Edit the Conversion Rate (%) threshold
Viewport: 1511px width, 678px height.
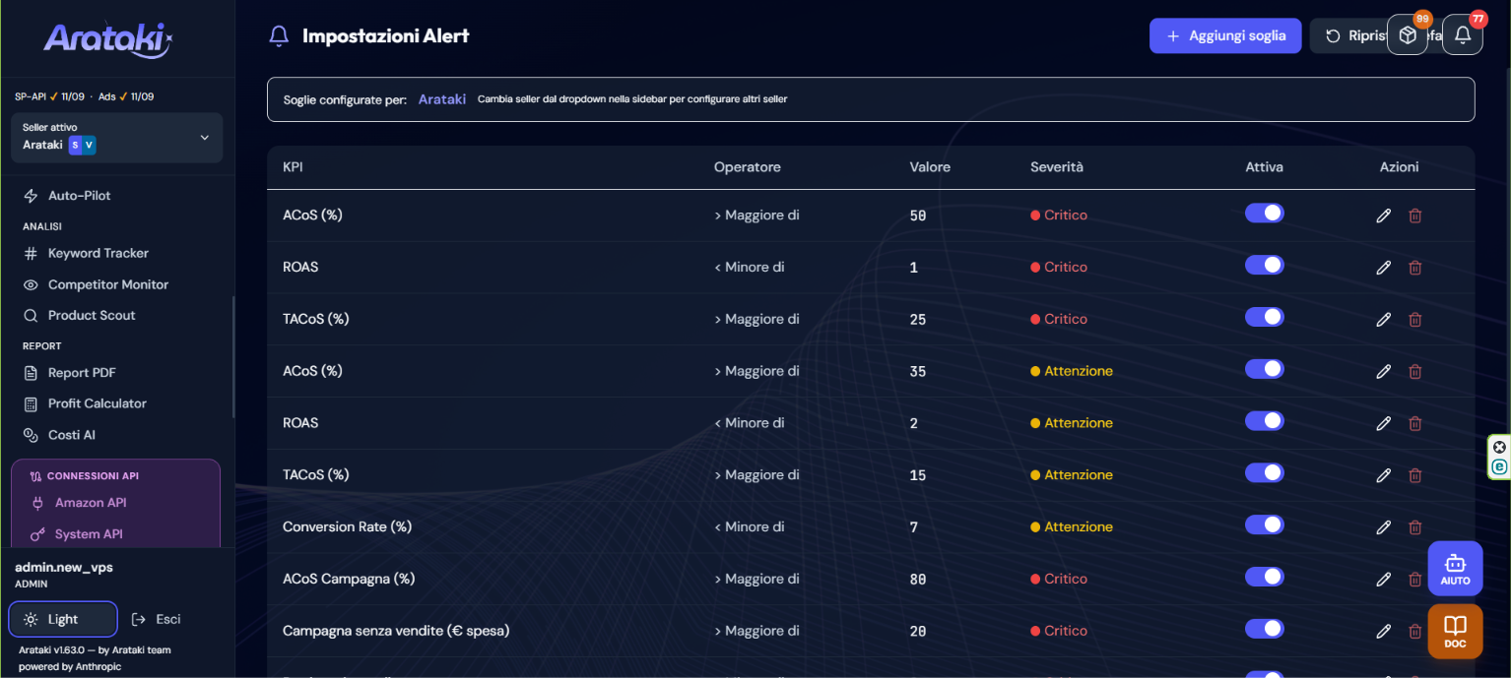pos(1384,527)
